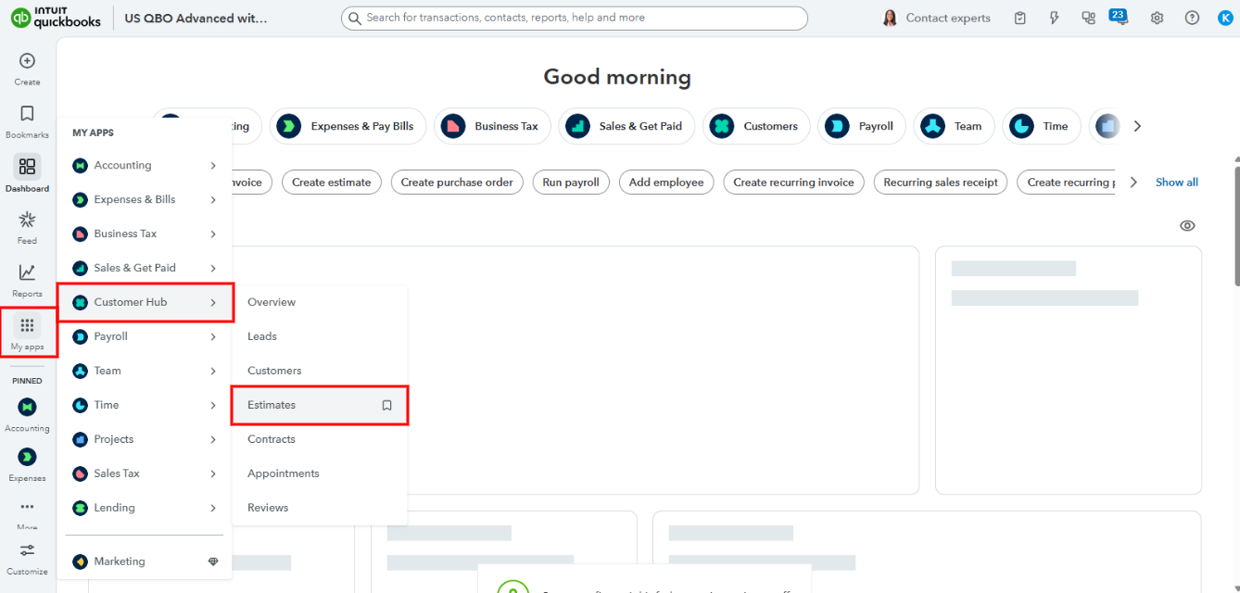Select Estimates in Customer Hub submenu
The width and height of the screenshot is (1240, 593).
point(319,405)
